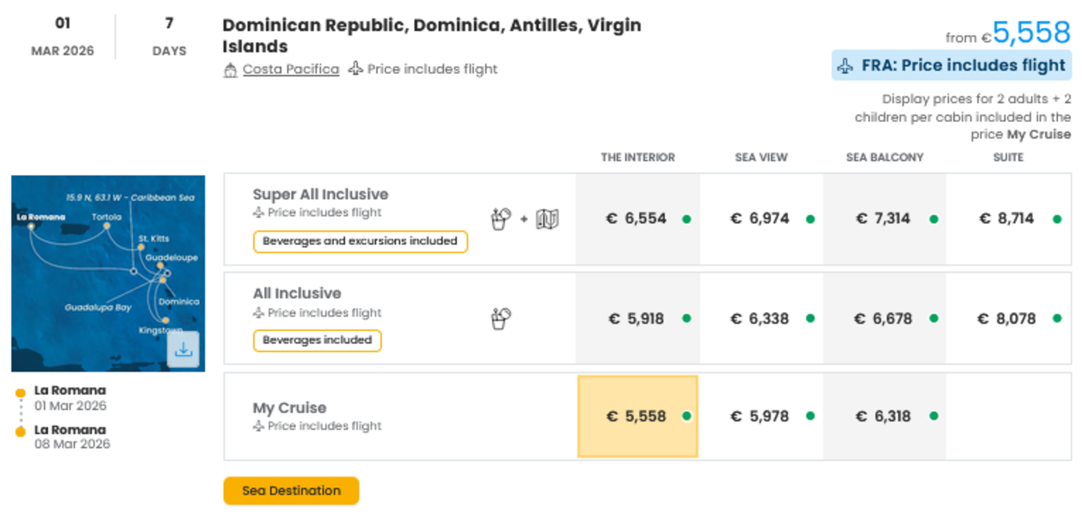1082x519 pixels.
Task: Click the ship icon beside Costa Pacifica
Action: 230,70
